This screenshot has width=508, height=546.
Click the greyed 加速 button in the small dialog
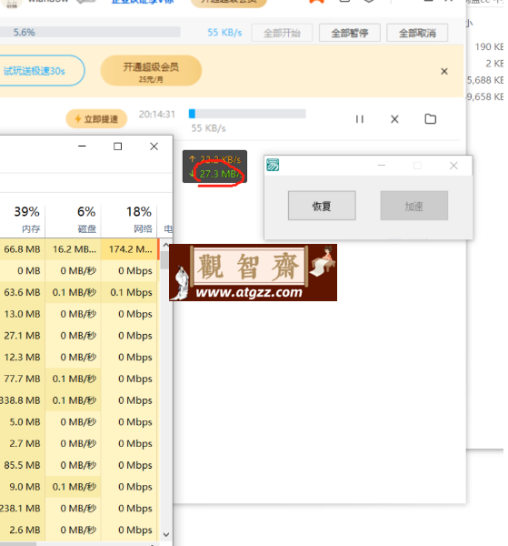(x=413, y=206)
